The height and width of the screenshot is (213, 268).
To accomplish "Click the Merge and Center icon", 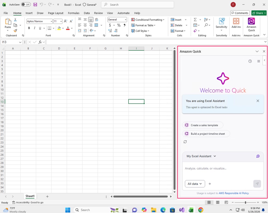I will click(97, 25).
